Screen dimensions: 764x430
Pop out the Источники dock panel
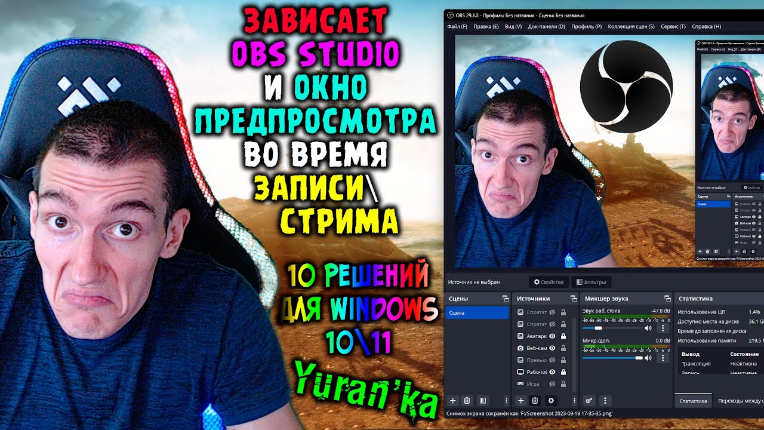(573, 299)
